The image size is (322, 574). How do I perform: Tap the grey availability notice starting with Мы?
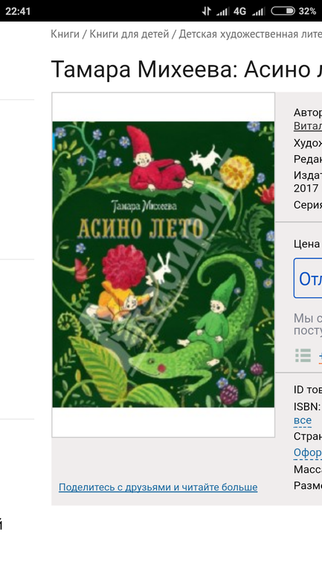pyautogui.click(x=308, y=324)
